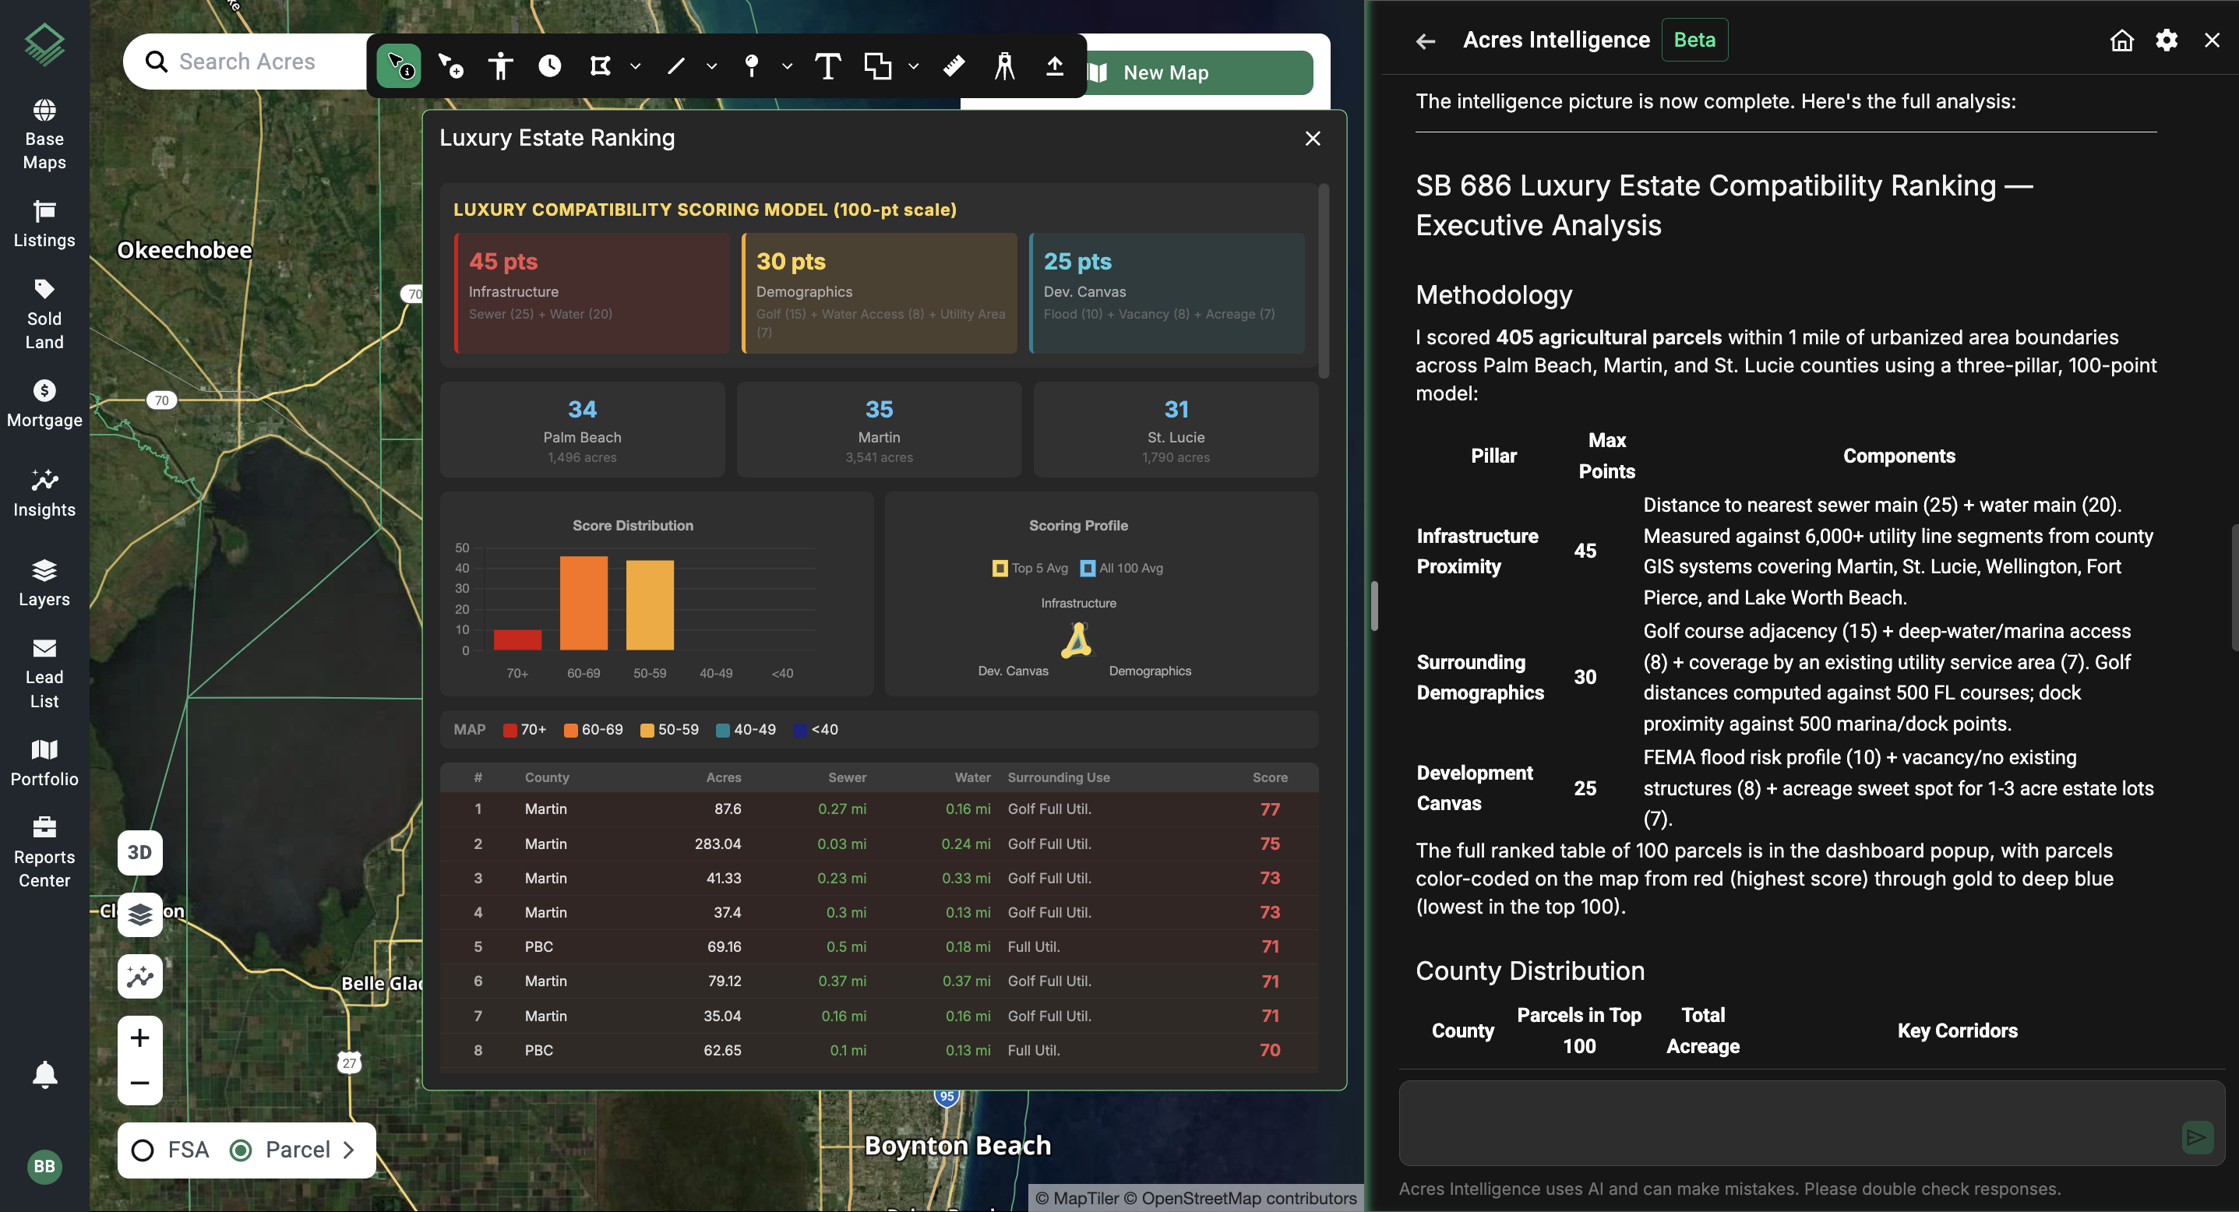The height and width of the screenshot is (1212, 2239).
Task: Open the notifications bell
Action: coord(44,1075)
